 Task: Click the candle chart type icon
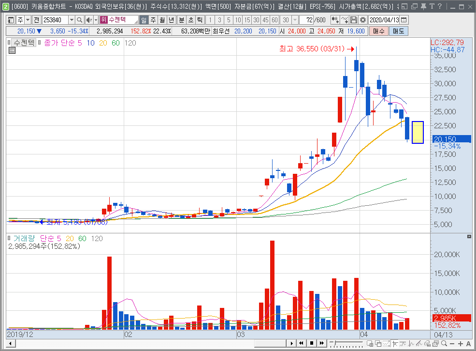(x=335, y=20)
